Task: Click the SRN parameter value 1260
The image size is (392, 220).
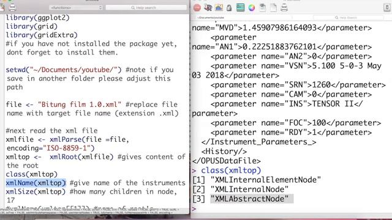Action: [321, 85]
